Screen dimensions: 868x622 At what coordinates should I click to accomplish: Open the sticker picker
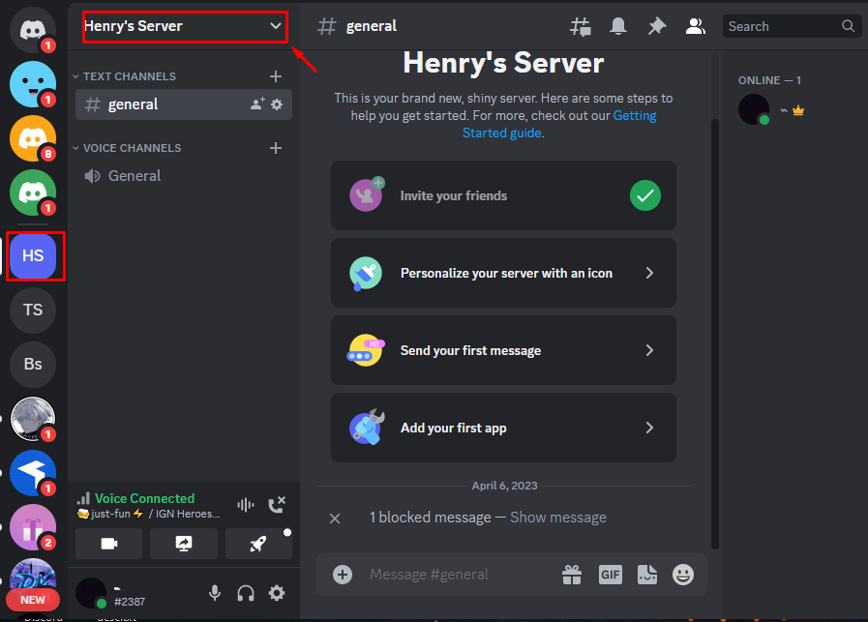click(647, 575)
